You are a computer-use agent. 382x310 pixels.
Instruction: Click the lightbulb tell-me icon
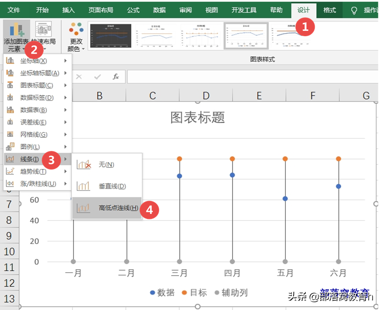(x=354, y=11)
